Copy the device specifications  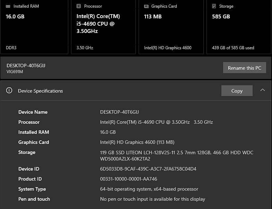click(237, 90)
